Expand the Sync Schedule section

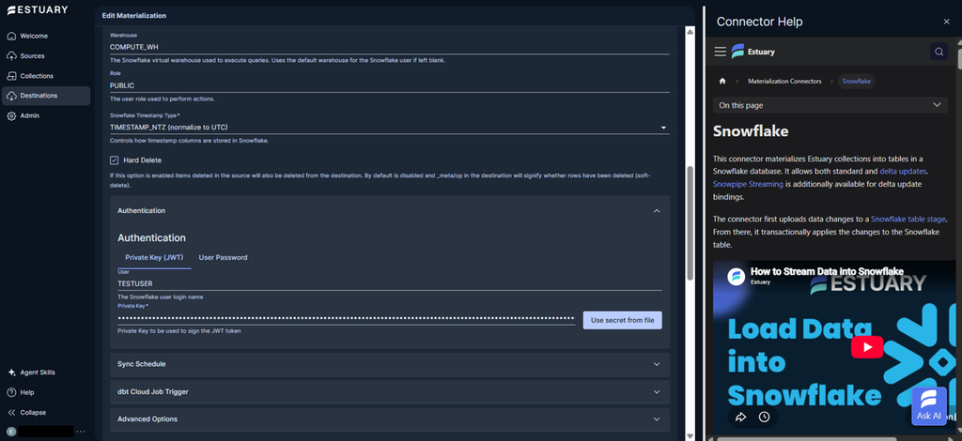[x=390, y=364]
